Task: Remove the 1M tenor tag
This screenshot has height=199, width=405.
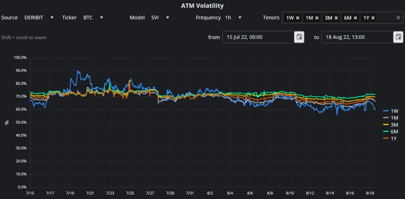Action: click(x=317, y=18)
